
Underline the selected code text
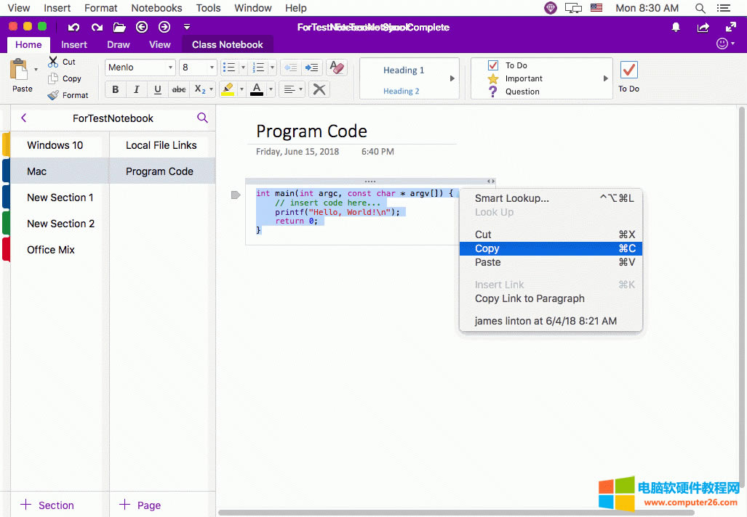tap(158, 89)
